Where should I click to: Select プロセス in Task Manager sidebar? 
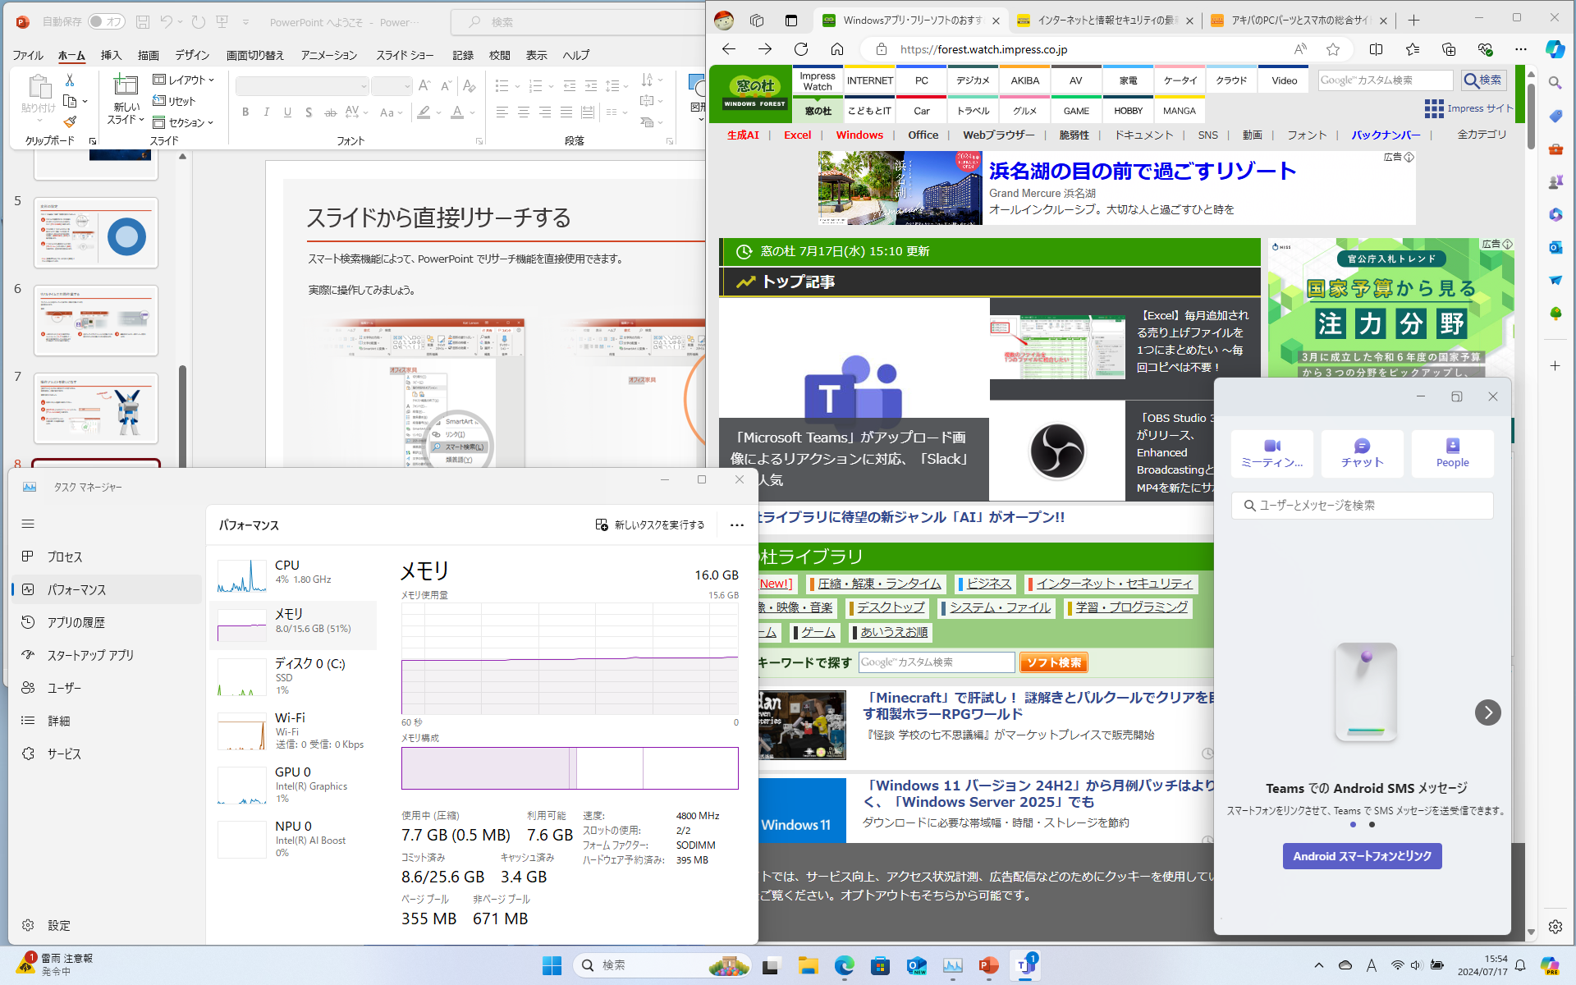tap(64, 557)
